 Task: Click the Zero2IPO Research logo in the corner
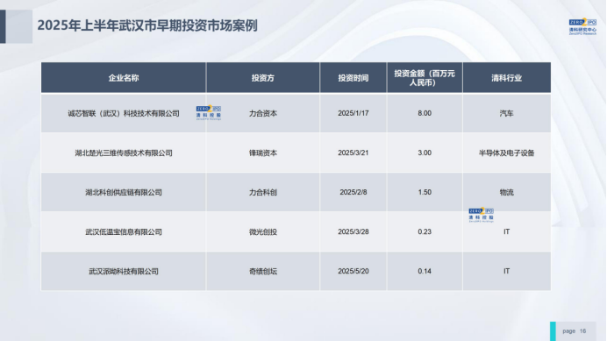[582, 26]
